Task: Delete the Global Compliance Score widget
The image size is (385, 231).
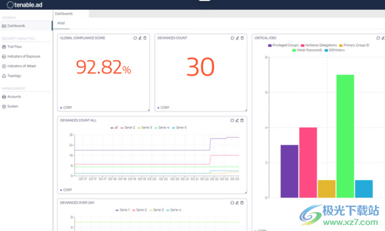Action: coord(144,38)
